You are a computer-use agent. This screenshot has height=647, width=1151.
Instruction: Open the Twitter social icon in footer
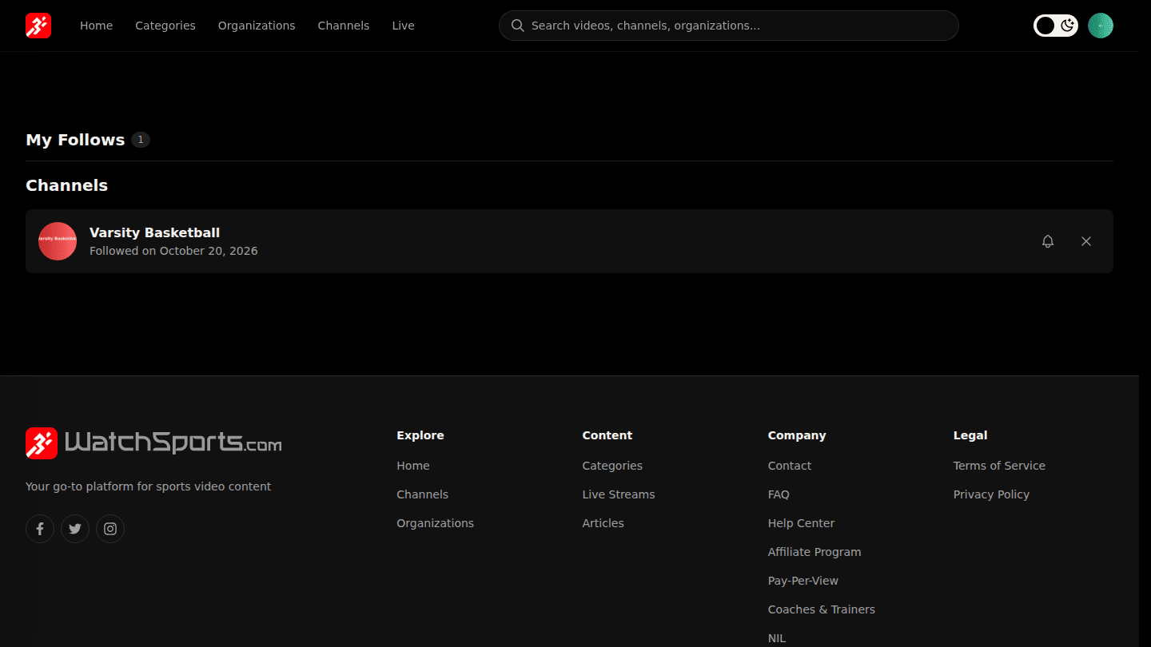click(x=75, y=529)
